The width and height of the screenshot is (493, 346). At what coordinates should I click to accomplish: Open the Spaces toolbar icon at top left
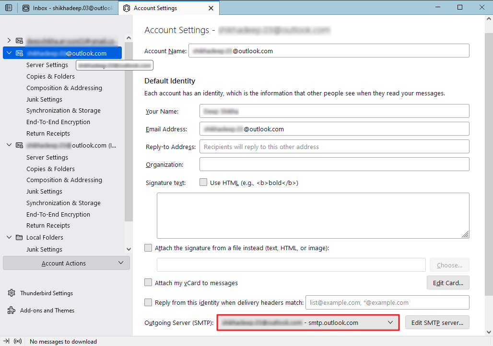(9, 8)
